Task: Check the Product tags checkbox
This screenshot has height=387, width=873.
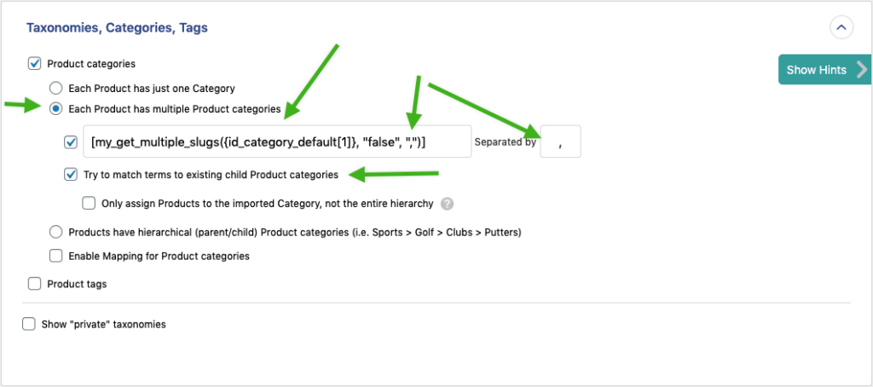Action: (x=35, y=284)
